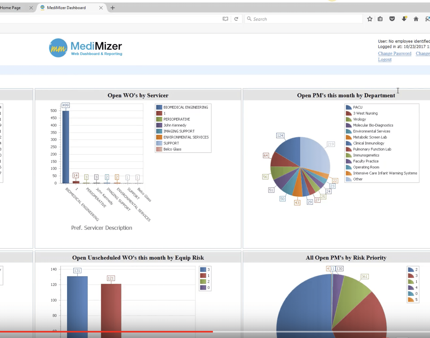
Task: Refresh the page with the reload icon
Action: (x=236, y=19)
